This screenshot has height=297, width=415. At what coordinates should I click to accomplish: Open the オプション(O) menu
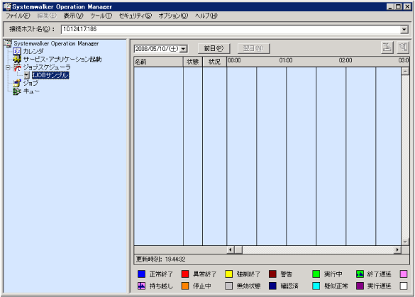[x=173, y=16]
